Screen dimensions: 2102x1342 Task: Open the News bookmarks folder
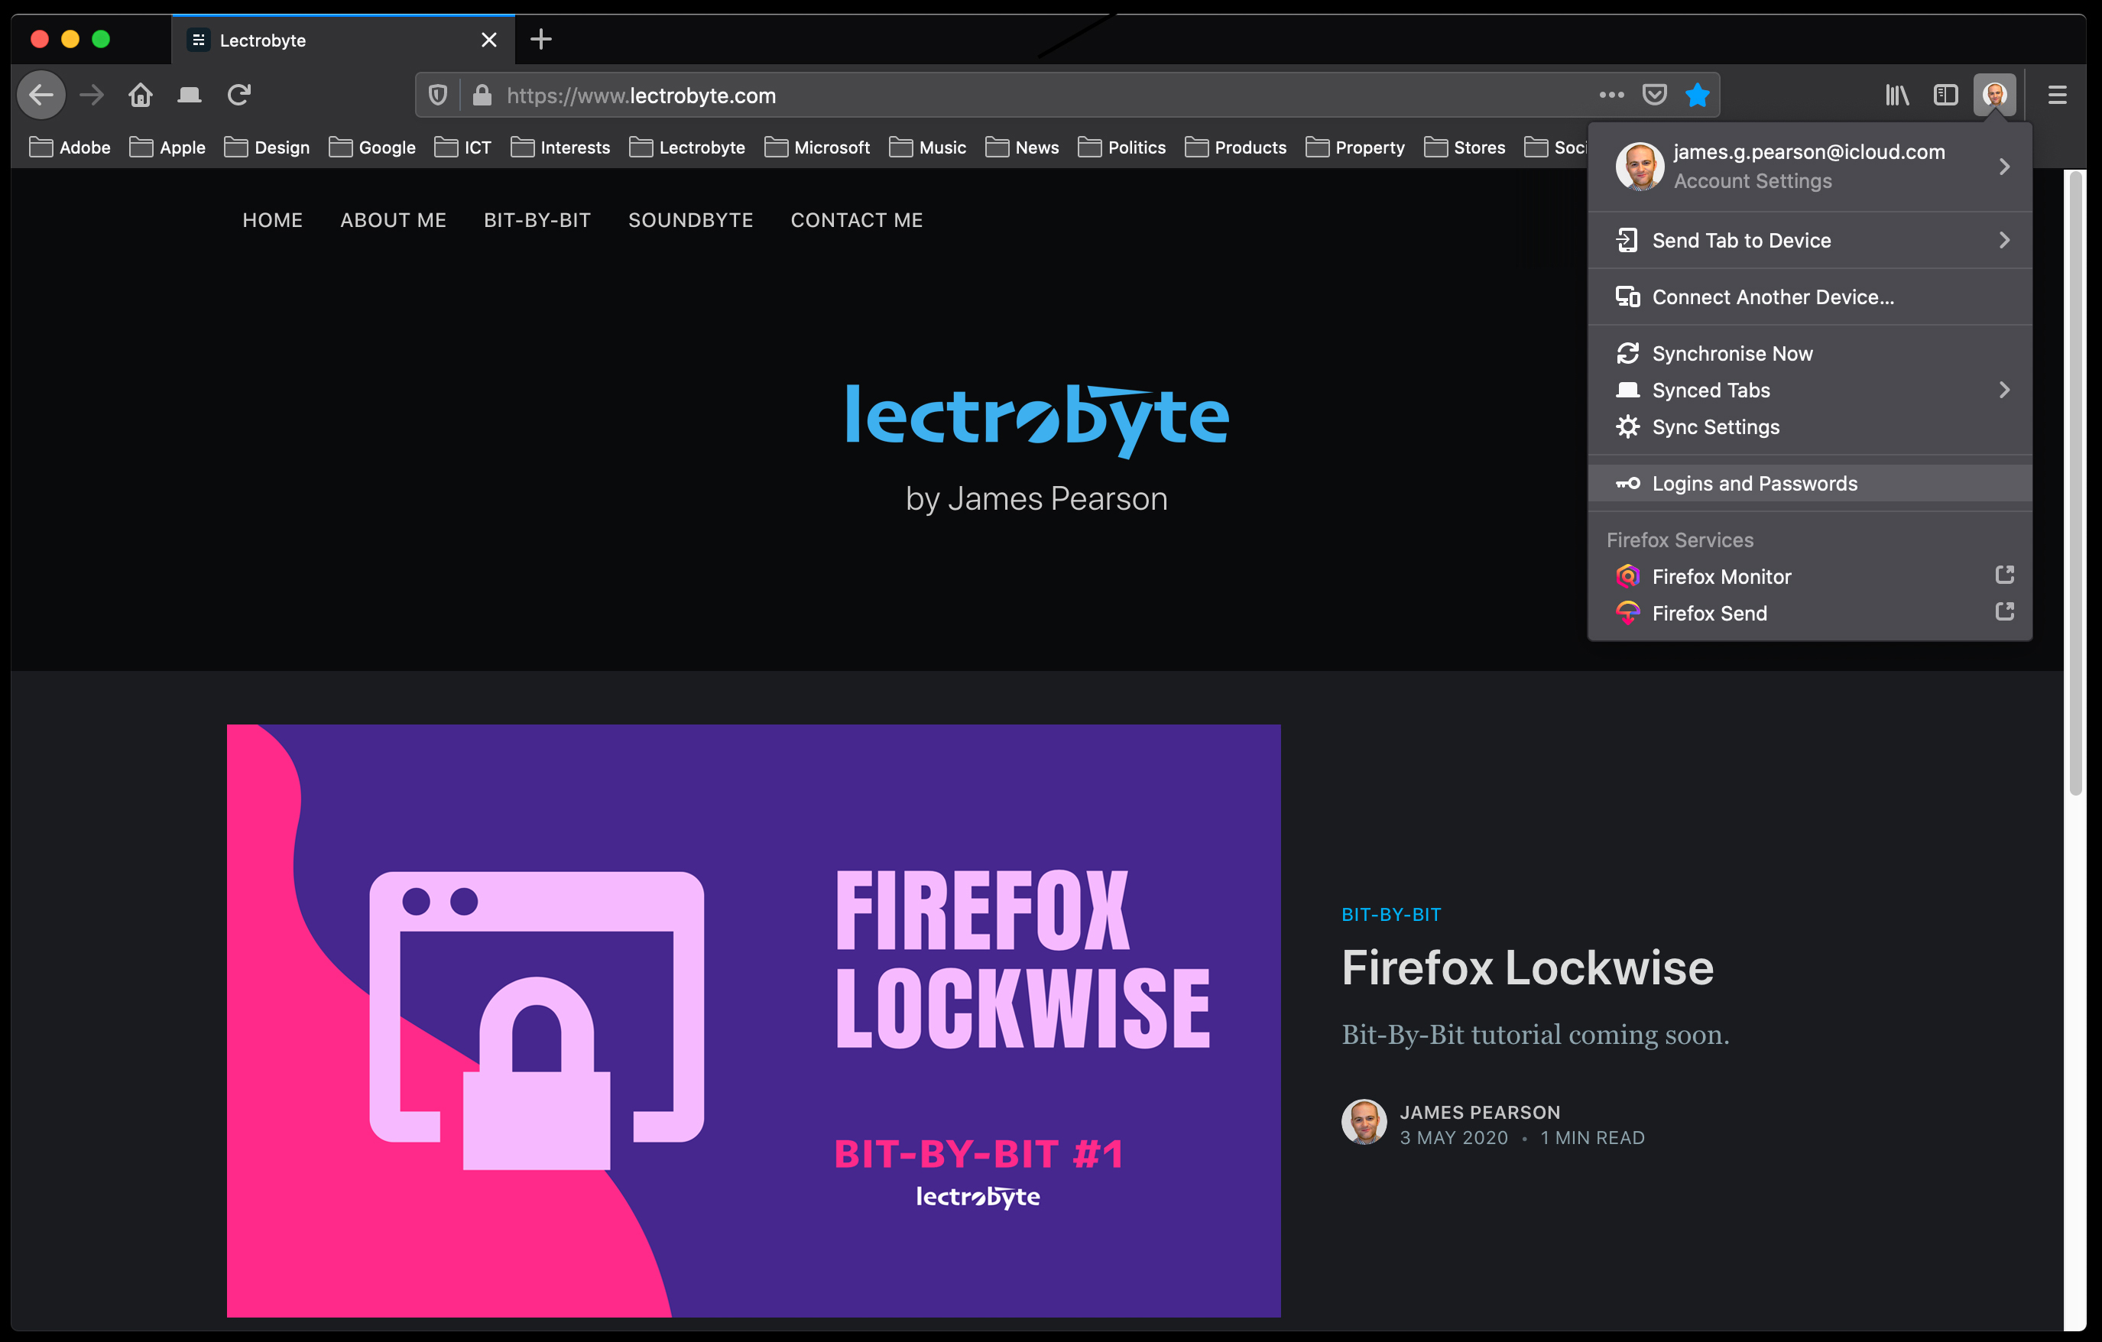(1022, 147)
